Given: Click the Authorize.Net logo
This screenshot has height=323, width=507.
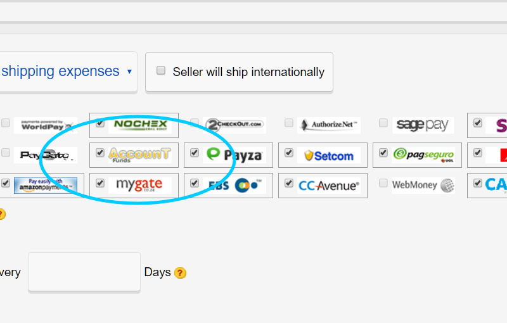Looking at the screenshot, I should click(x=329, y=125).
